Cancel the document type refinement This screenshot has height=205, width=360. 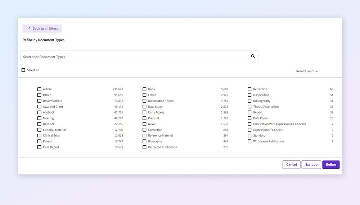tap(291, 165)
